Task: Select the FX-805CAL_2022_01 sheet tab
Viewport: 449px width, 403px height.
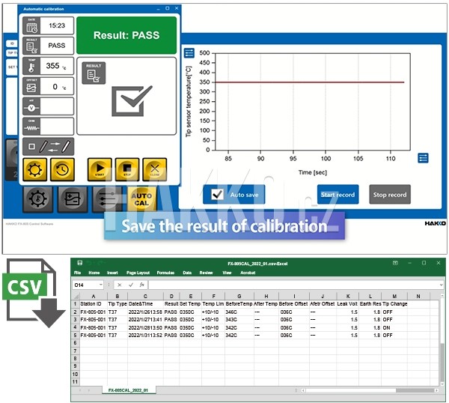Action: coord(128,390)
